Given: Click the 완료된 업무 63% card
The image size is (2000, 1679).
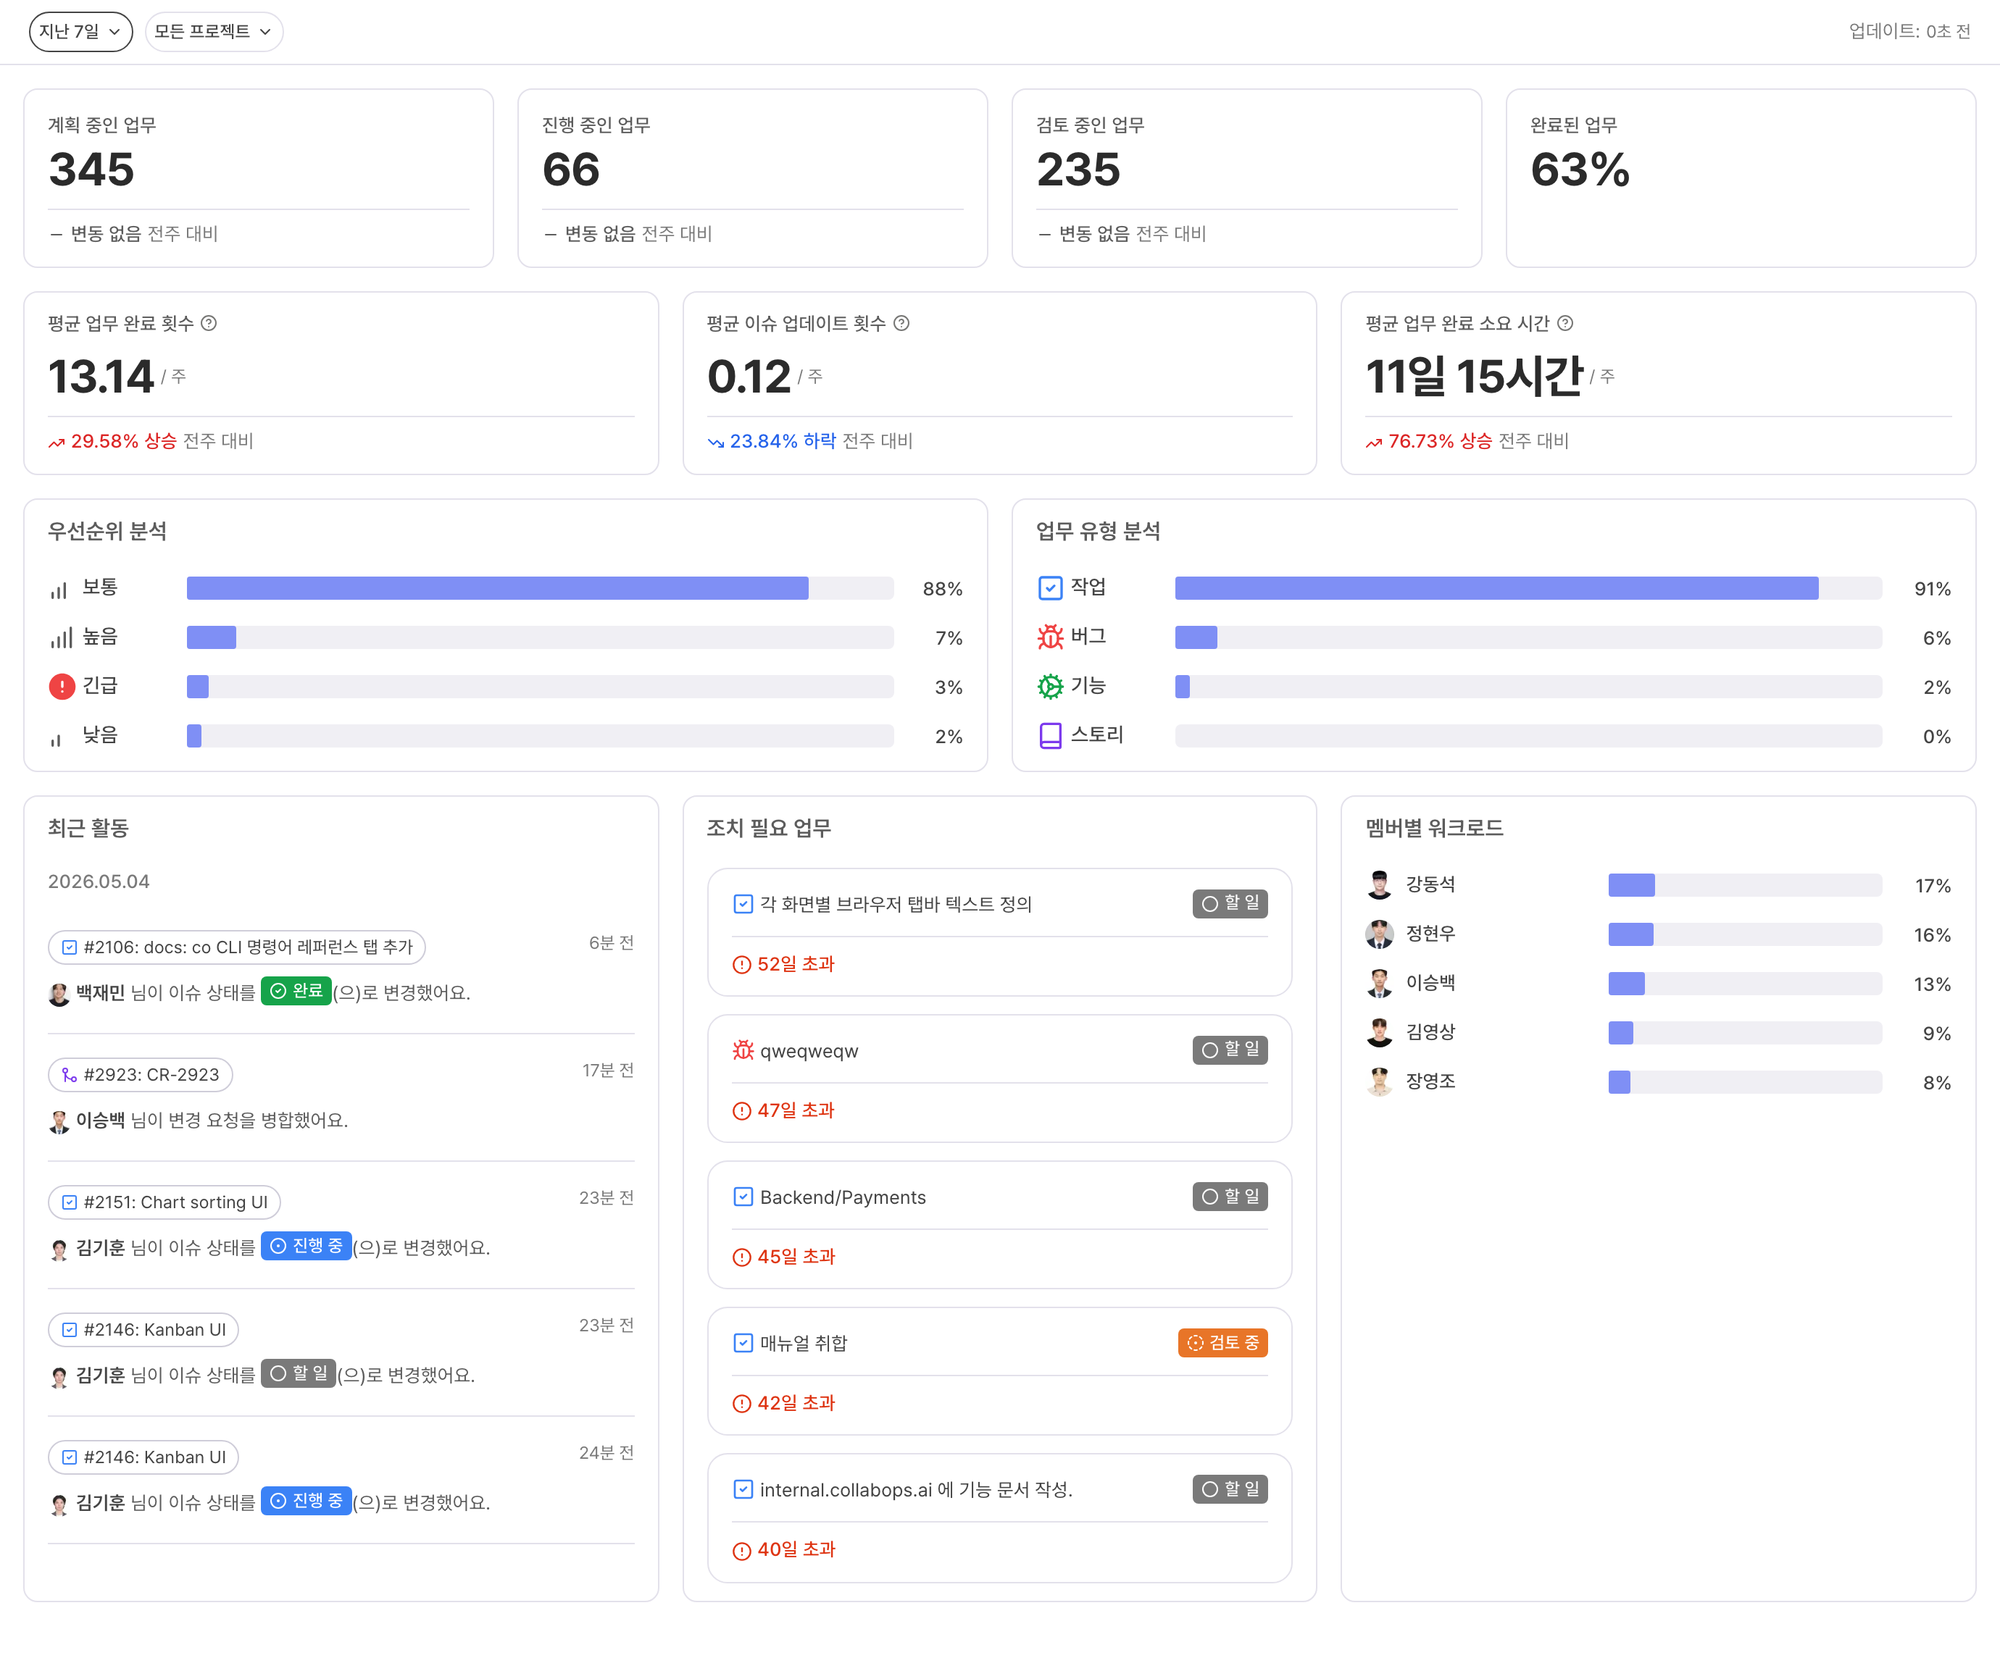Looking at the screenshot, I should tap(1741, 178).
